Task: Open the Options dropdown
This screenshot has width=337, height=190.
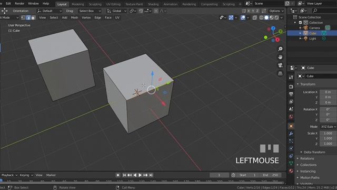Action: (x=276, y=11)
